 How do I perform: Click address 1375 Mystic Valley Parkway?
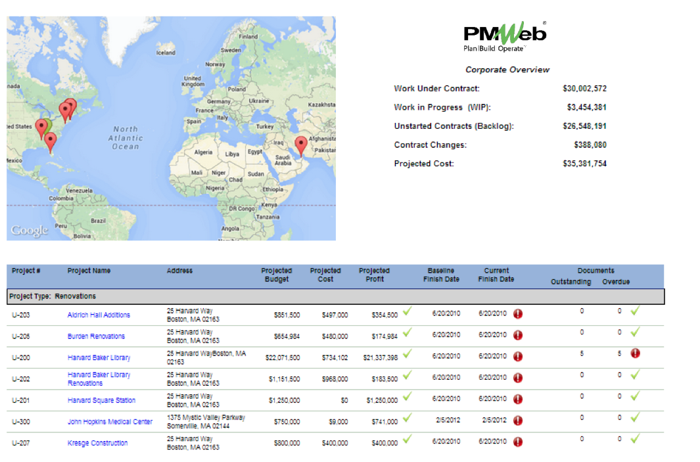click(206, 418)
